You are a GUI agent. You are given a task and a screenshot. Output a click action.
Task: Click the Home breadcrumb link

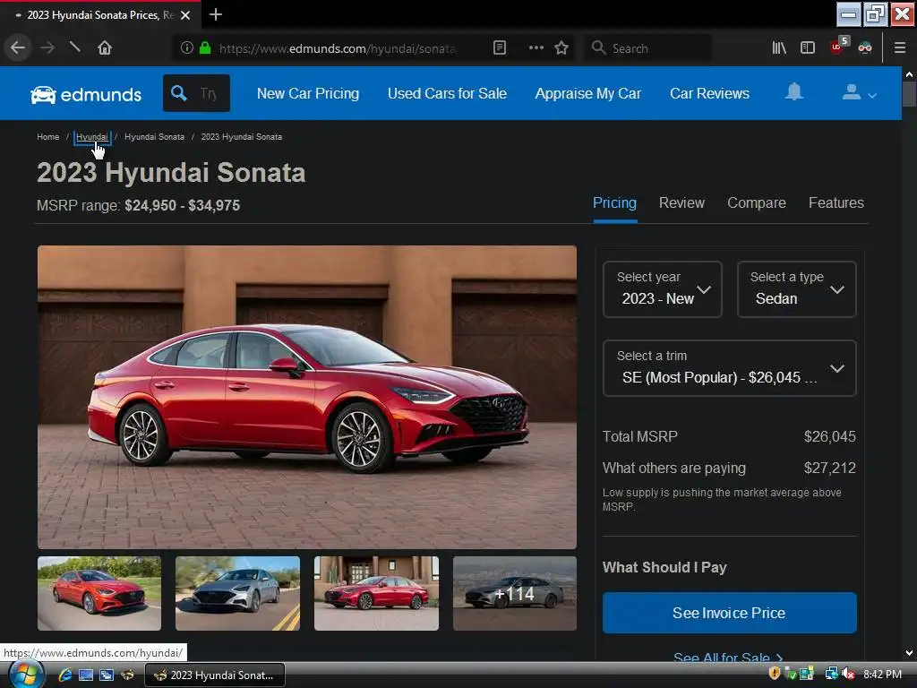pos(48,137)
